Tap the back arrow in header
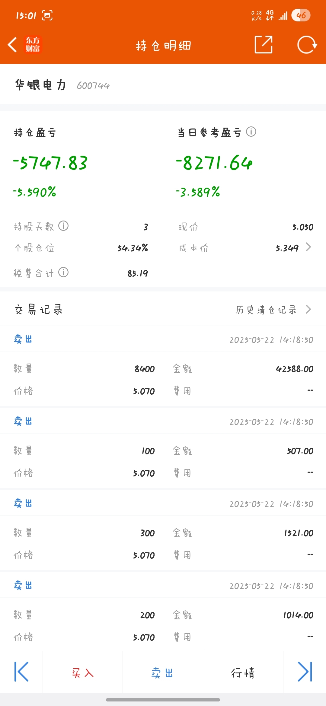 pyautogui.click(x=12, y=45)
